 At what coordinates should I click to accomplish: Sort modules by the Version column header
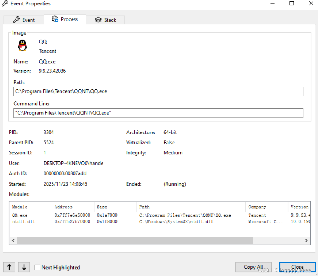299,207
